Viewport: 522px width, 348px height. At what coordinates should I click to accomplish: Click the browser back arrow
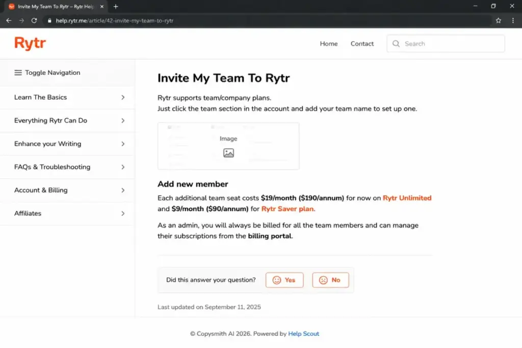[x=9, y=20]
